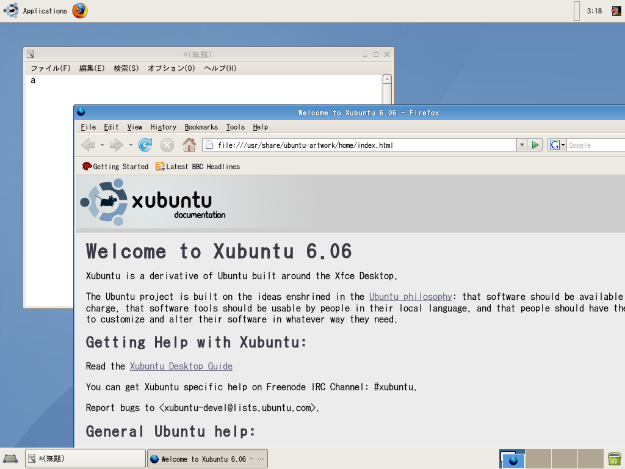The height and width of the screenshot is (469, 625).
Task: Go to the Firefox Home page icon
Action: tap(189, 145)
